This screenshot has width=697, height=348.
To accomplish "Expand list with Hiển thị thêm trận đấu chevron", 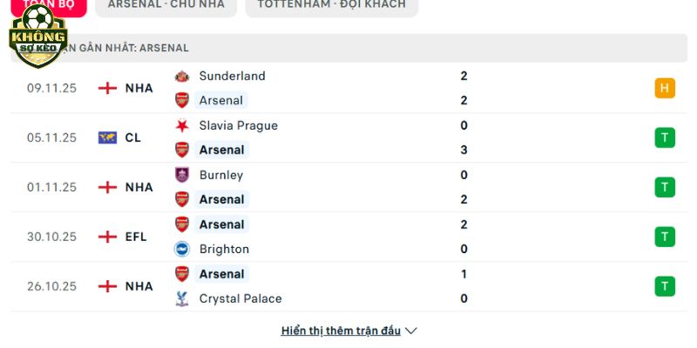I will click(x=412, y=331).
